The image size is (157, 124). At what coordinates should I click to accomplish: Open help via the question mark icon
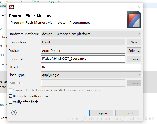pos(14,113)
